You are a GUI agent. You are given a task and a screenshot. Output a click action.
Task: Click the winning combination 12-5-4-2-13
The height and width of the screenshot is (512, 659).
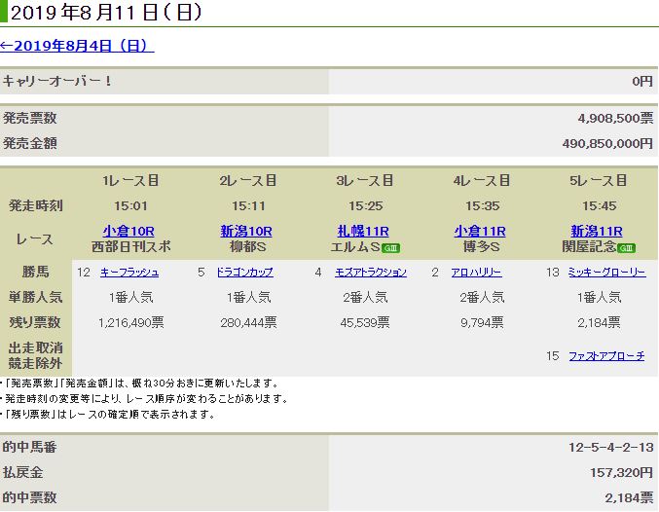(610, 448)
